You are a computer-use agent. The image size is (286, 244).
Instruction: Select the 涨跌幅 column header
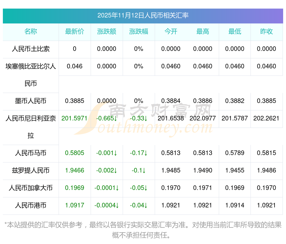click(x=139, y=32)
